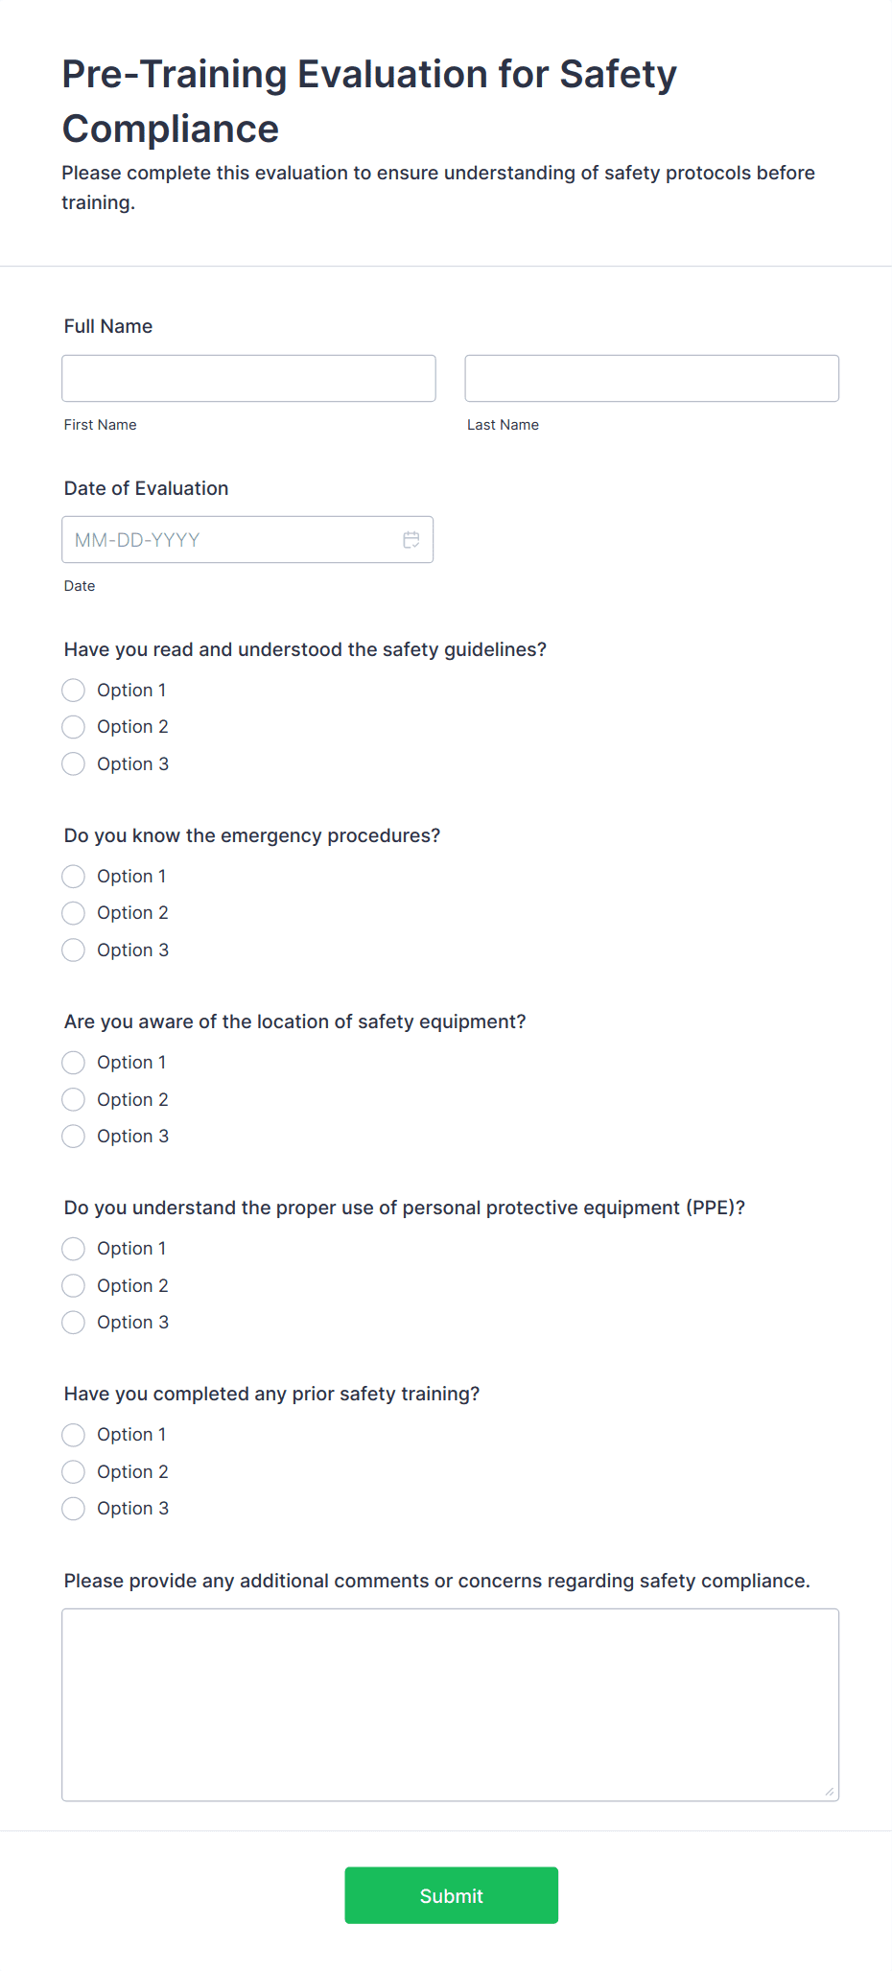The image size is (892, 1971).
Task: Choose Option 2 for prior safety training question
Action: [x=73, y=1471]
